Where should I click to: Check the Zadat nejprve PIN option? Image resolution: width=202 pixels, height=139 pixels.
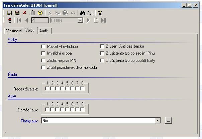tap(43, 61)
